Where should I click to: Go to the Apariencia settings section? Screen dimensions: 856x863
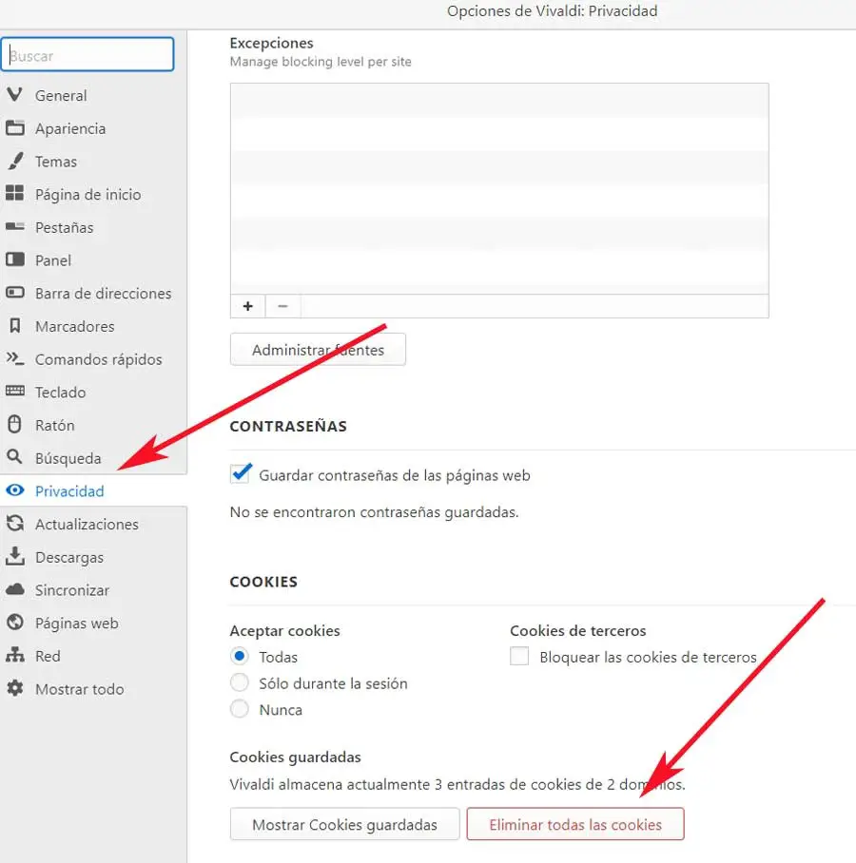(70, 129)
